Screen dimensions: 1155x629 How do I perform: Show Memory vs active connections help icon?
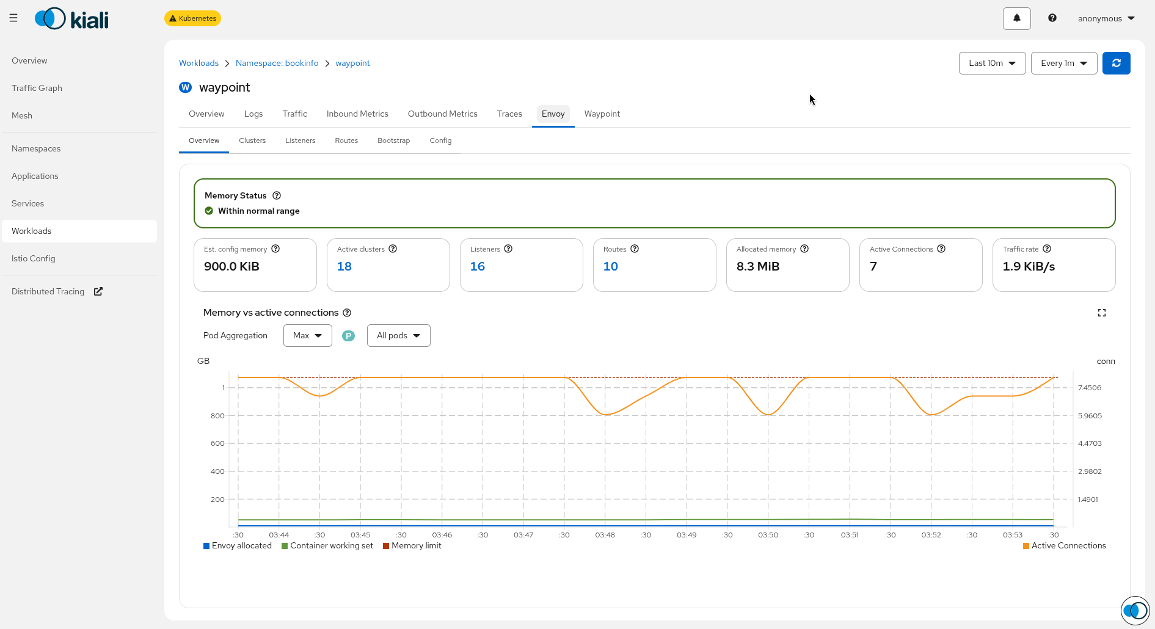point(347,313)
